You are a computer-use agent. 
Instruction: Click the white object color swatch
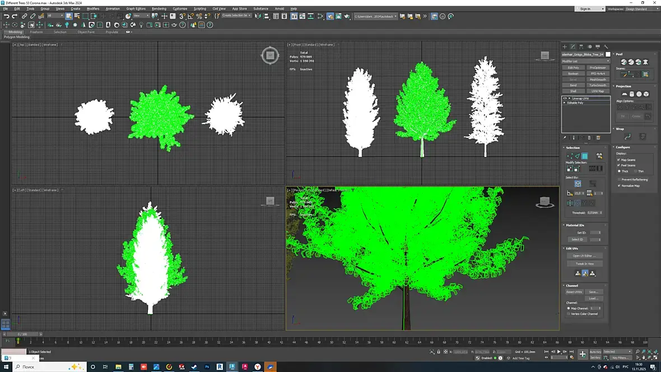pyautogui.click(x=608, y=54)
